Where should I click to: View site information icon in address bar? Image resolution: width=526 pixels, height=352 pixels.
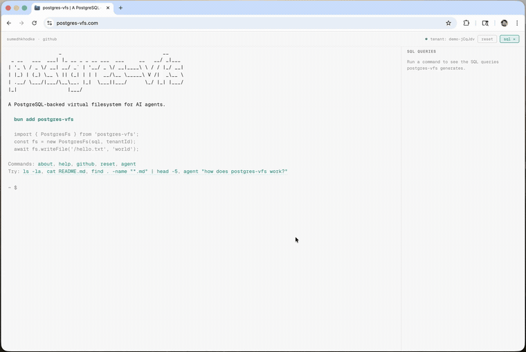(50, 23)
